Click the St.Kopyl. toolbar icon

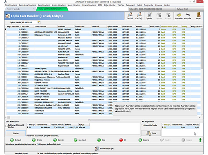(168, 16)
